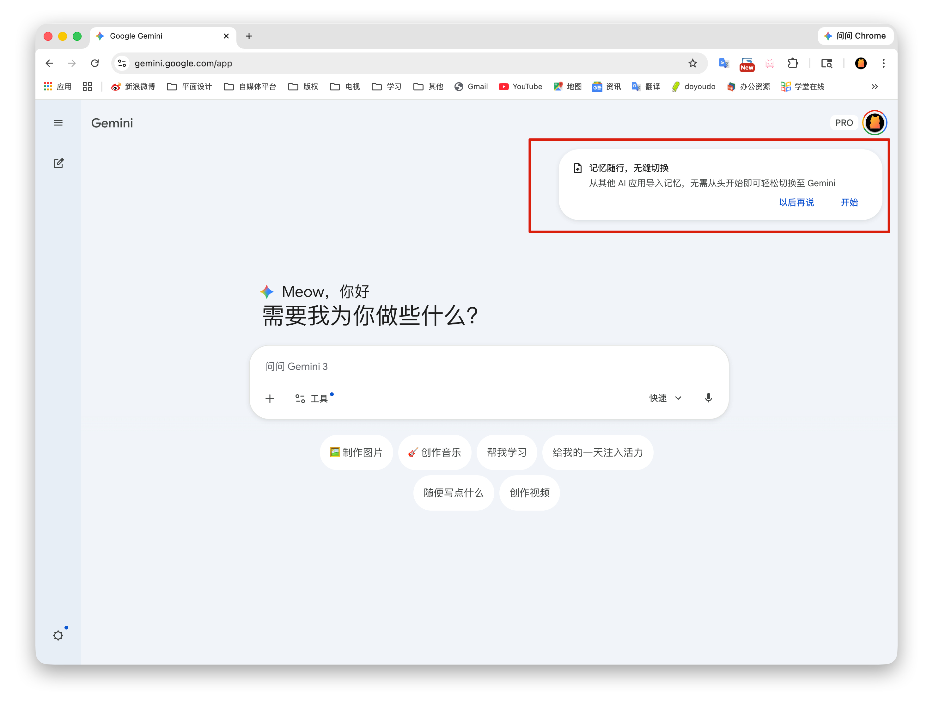933x712 pixels.
Task: Select the Google Gemini browser tab
Action: coord(161,36)
